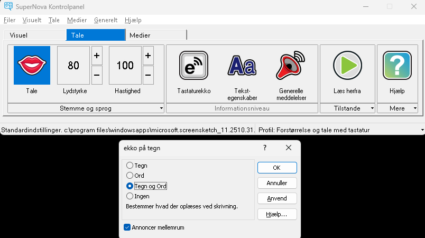Open Tastaturekko keyboard echo settings
The image size is (425, 238).
point(193,66)
